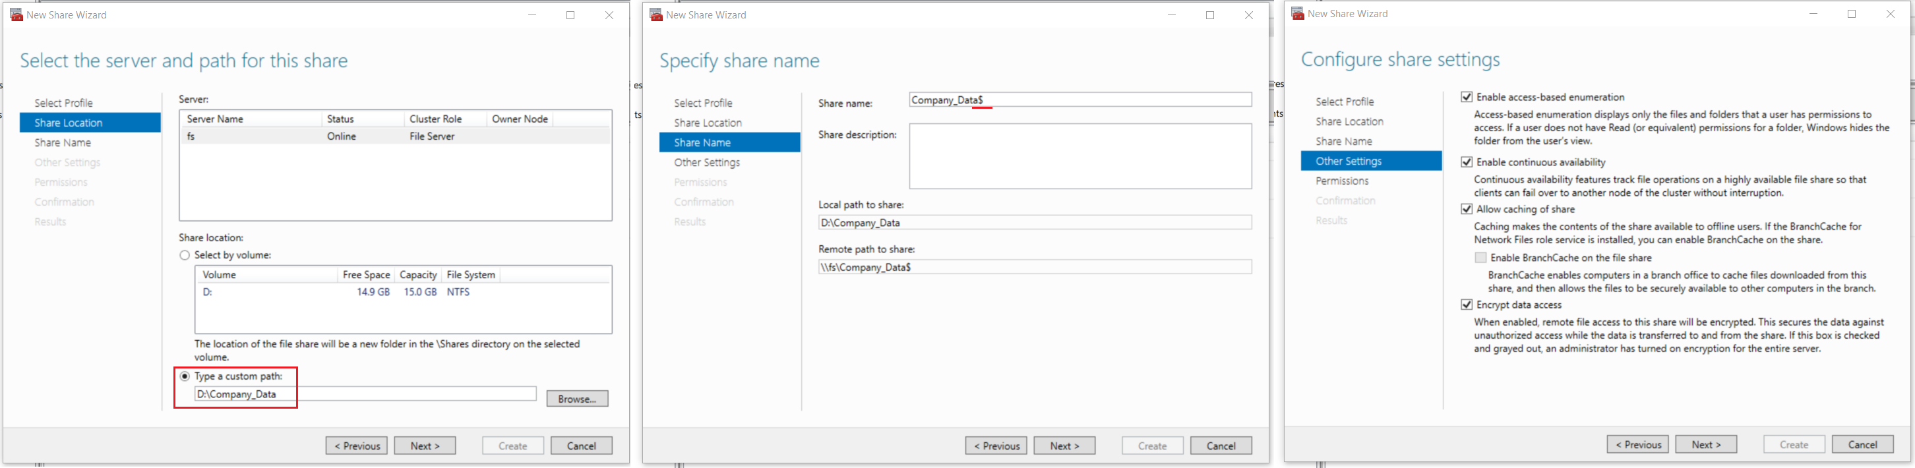Click the Configure share settings wizard's app icon
Image resolution: width=1915 pixels, height=468 pixels.
pos(1297,13)
